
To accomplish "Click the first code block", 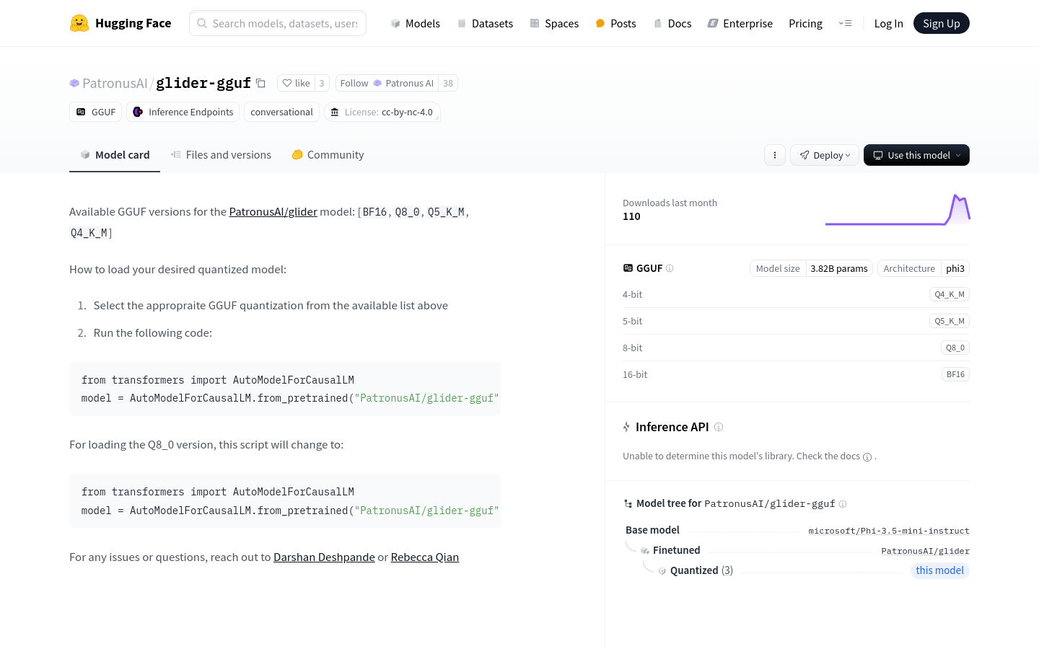I will pos(285,389).
